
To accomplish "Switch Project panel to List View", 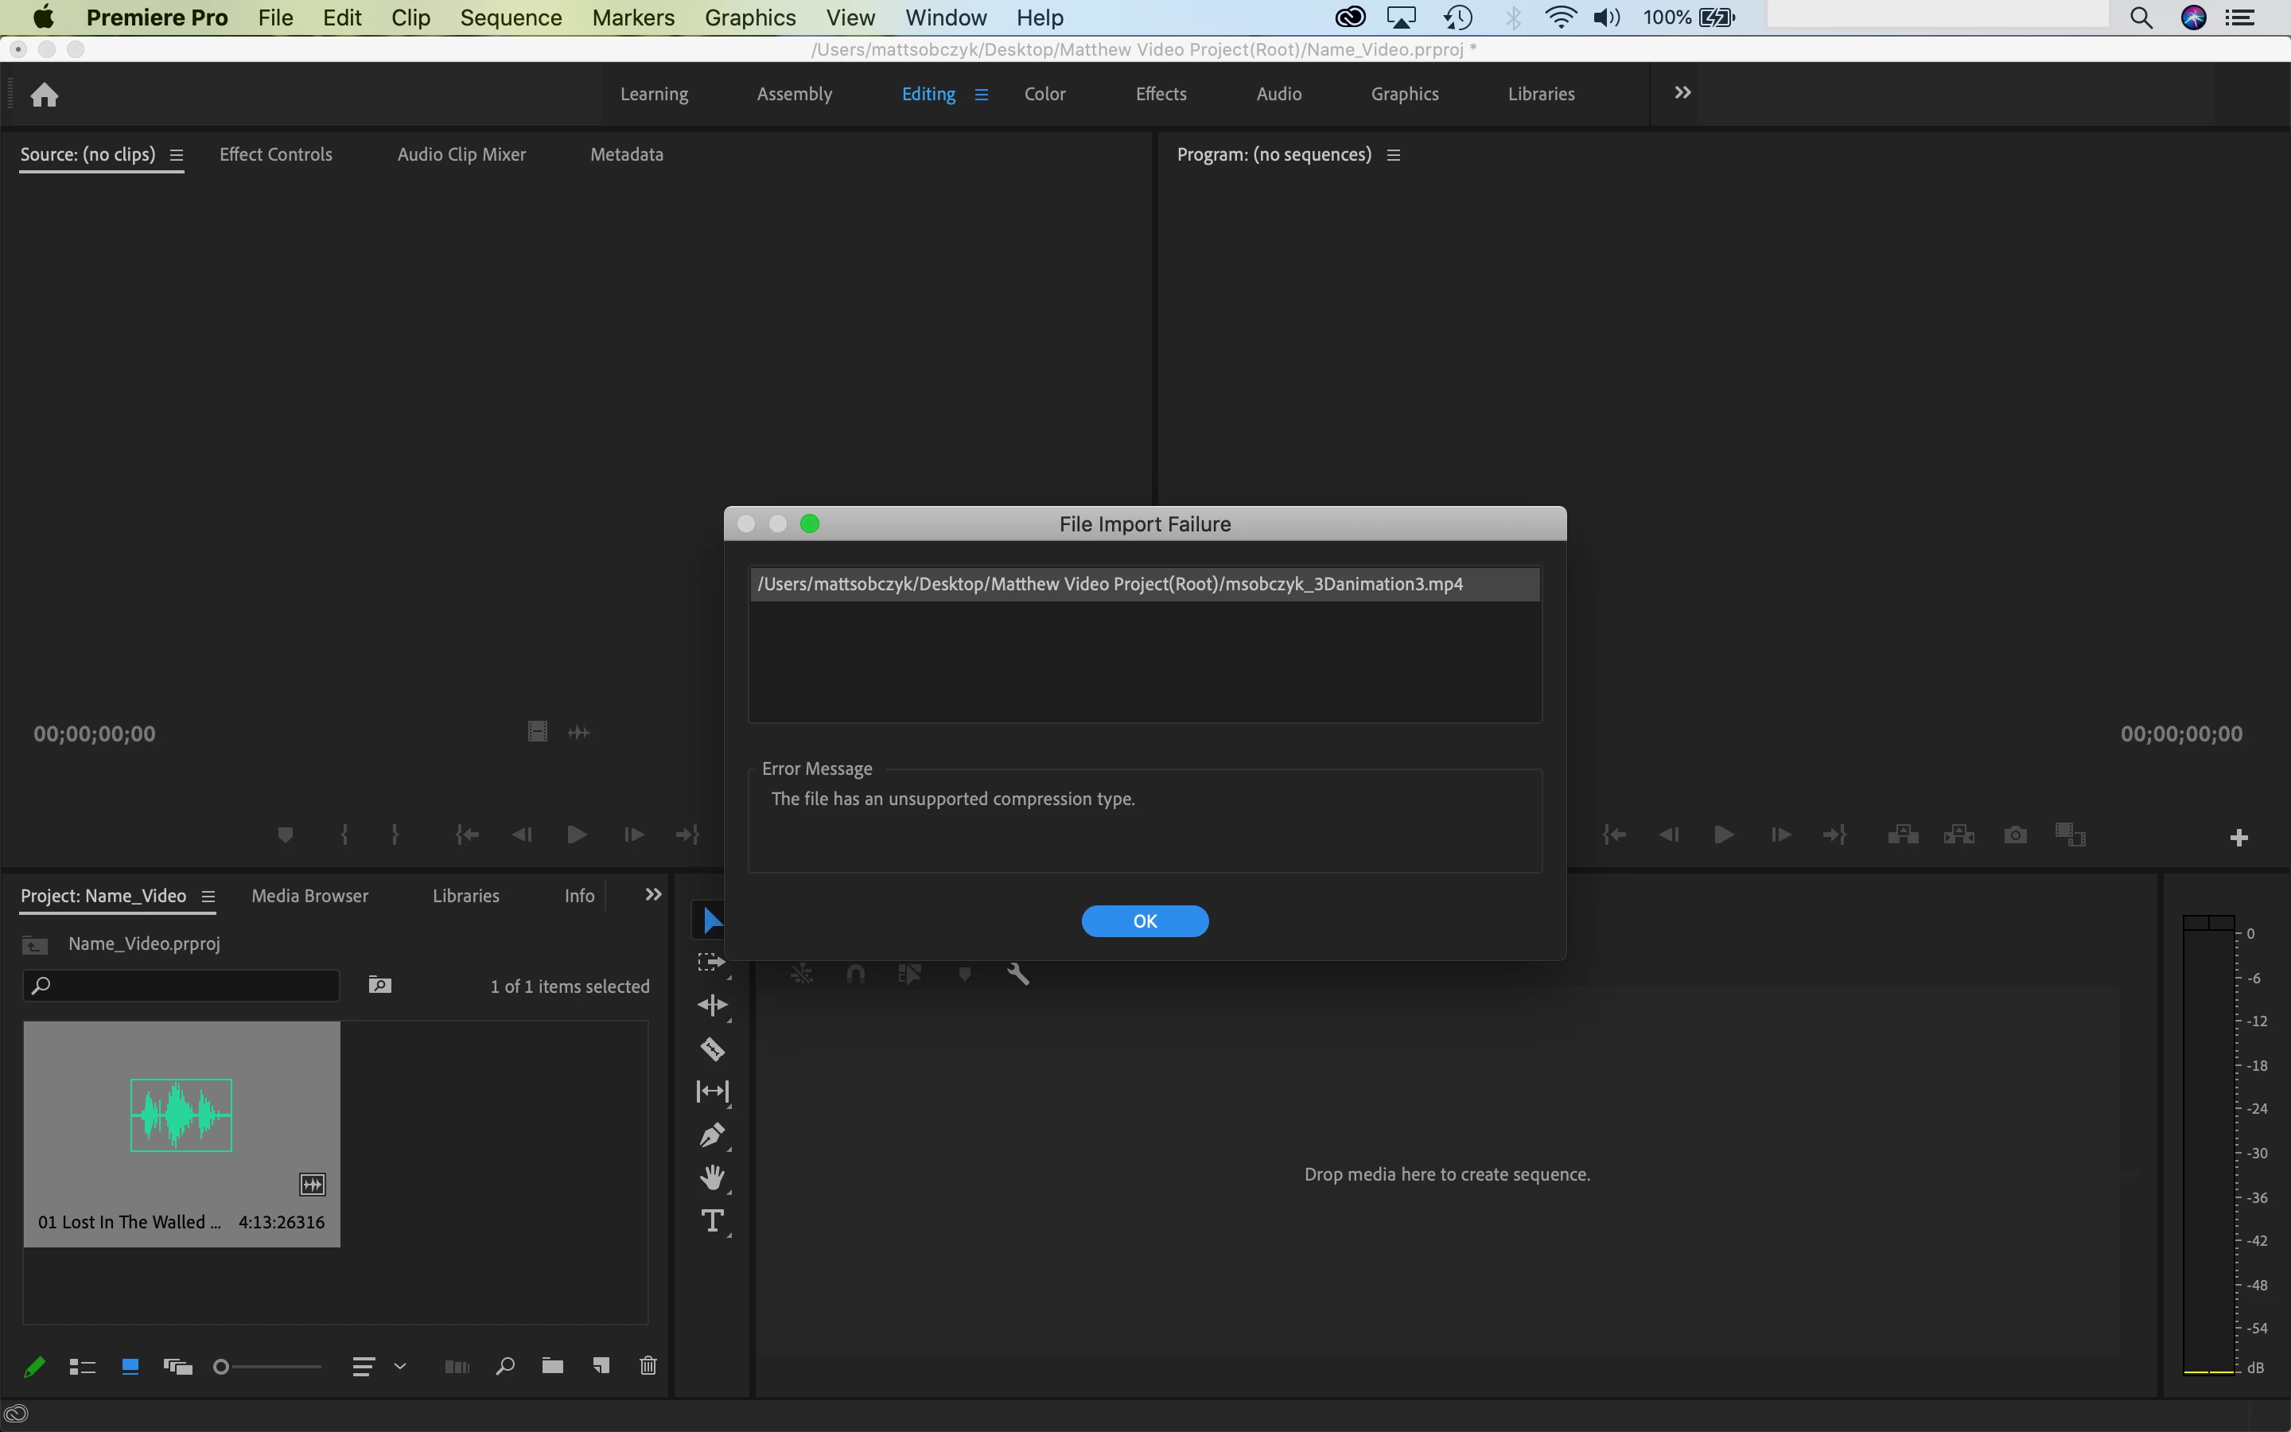I will [x=83, y=1366].
